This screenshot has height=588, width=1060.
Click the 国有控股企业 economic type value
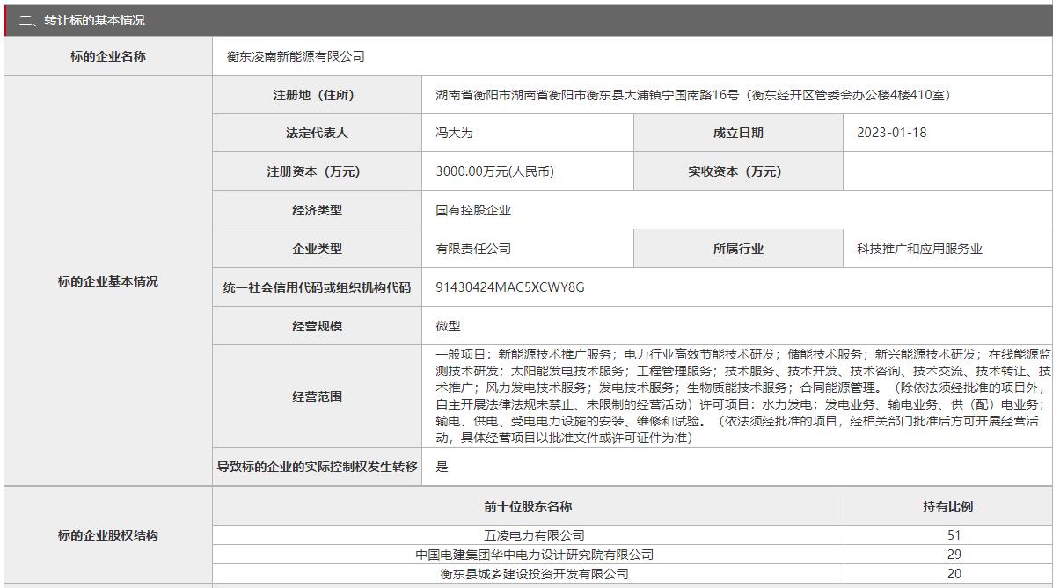coord(473,211)
